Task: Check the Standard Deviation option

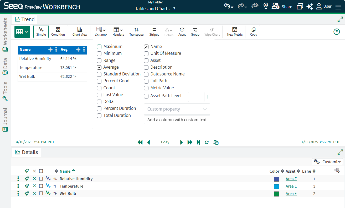Action: [99, 74]
